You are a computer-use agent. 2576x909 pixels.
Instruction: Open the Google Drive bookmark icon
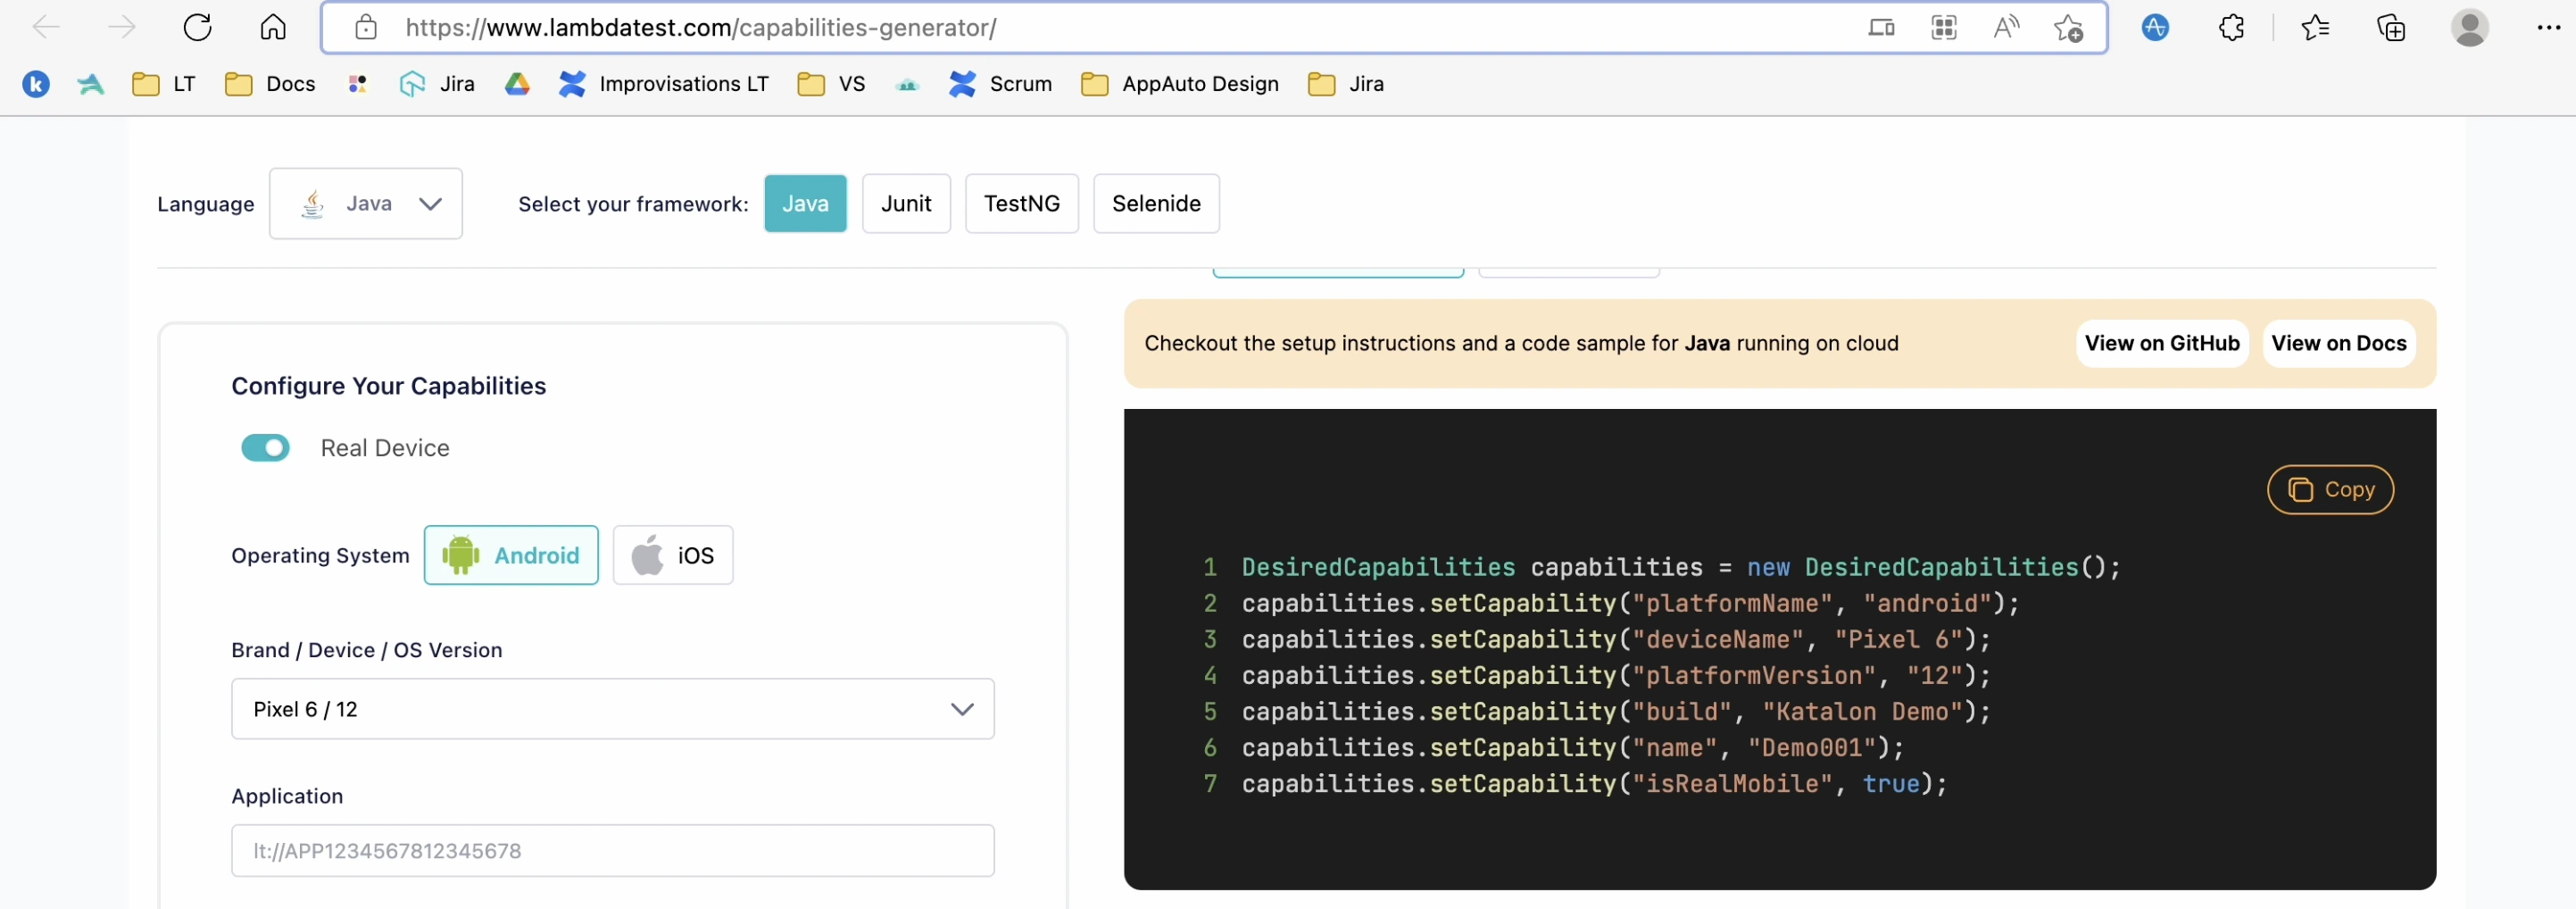coord(517,84)
